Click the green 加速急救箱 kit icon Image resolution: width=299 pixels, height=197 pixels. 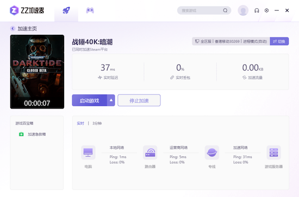point(21,134)
